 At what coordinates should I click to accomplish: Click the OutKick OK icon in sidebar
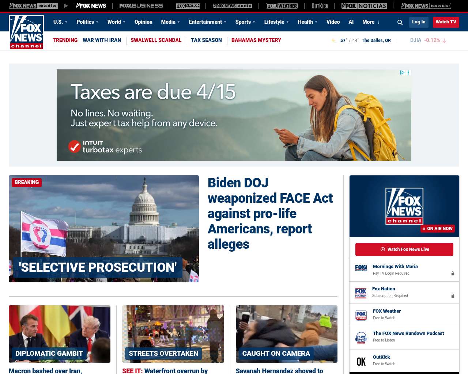pos(361,362)
